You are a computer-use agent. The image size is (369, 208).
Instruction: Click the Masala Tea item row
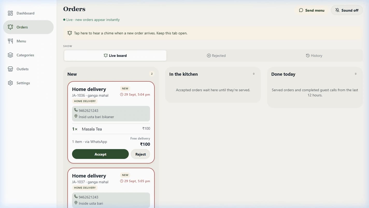click(x=111, y=129)
